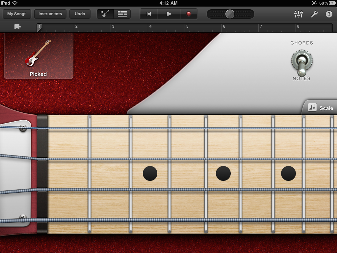The image size is (337, 253).
Task: Check the Wi-Fi status icon
Action: point(15,3)
